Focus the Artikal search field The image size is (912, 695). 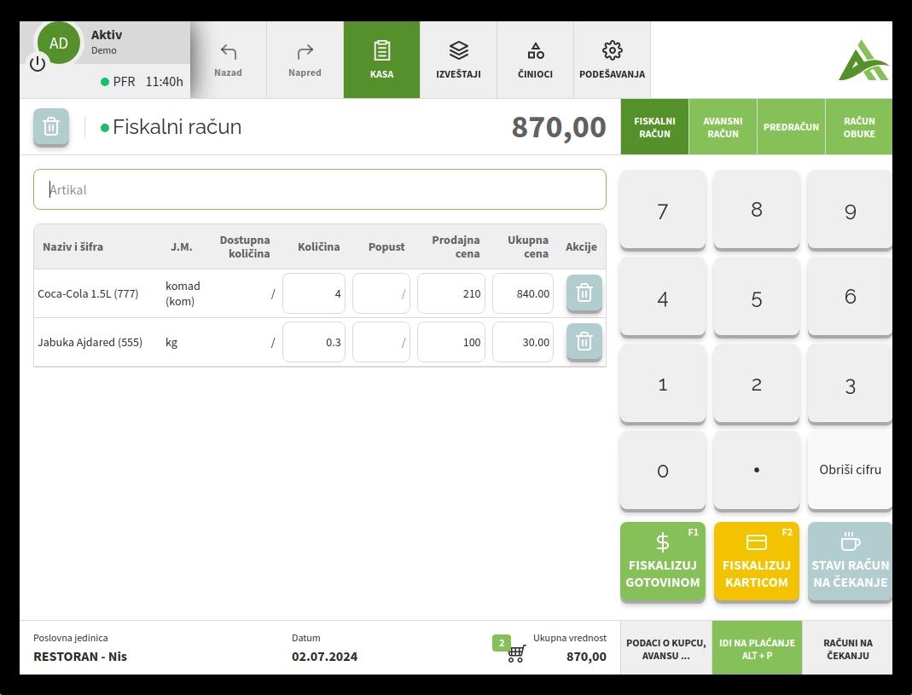(320, 189)
